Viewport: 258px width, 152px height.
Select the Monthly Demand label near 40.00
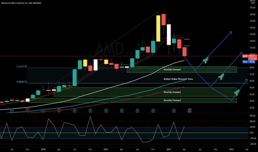click(x=172, y=92)
